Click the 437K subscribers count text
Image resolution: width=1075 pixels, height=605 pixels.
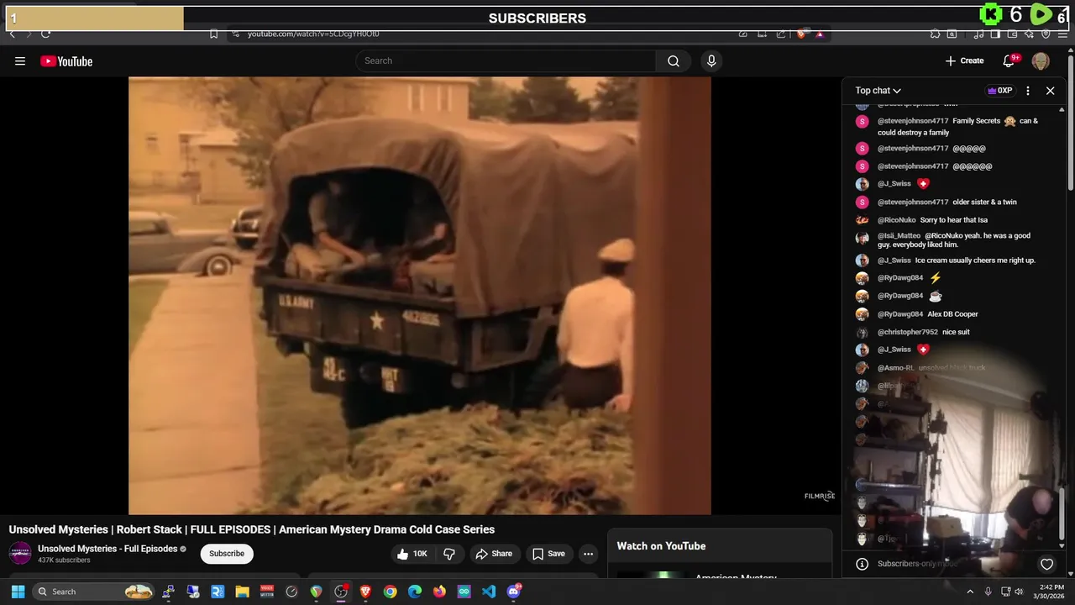[64, 560]
